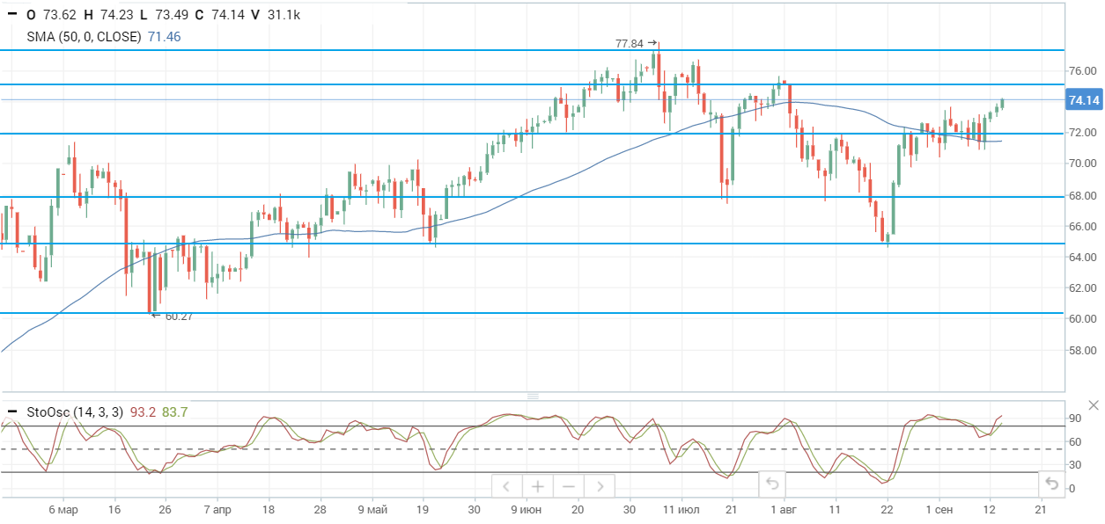
Task: Click the StoOsc green value 83.7
Action: coord(174,412)
